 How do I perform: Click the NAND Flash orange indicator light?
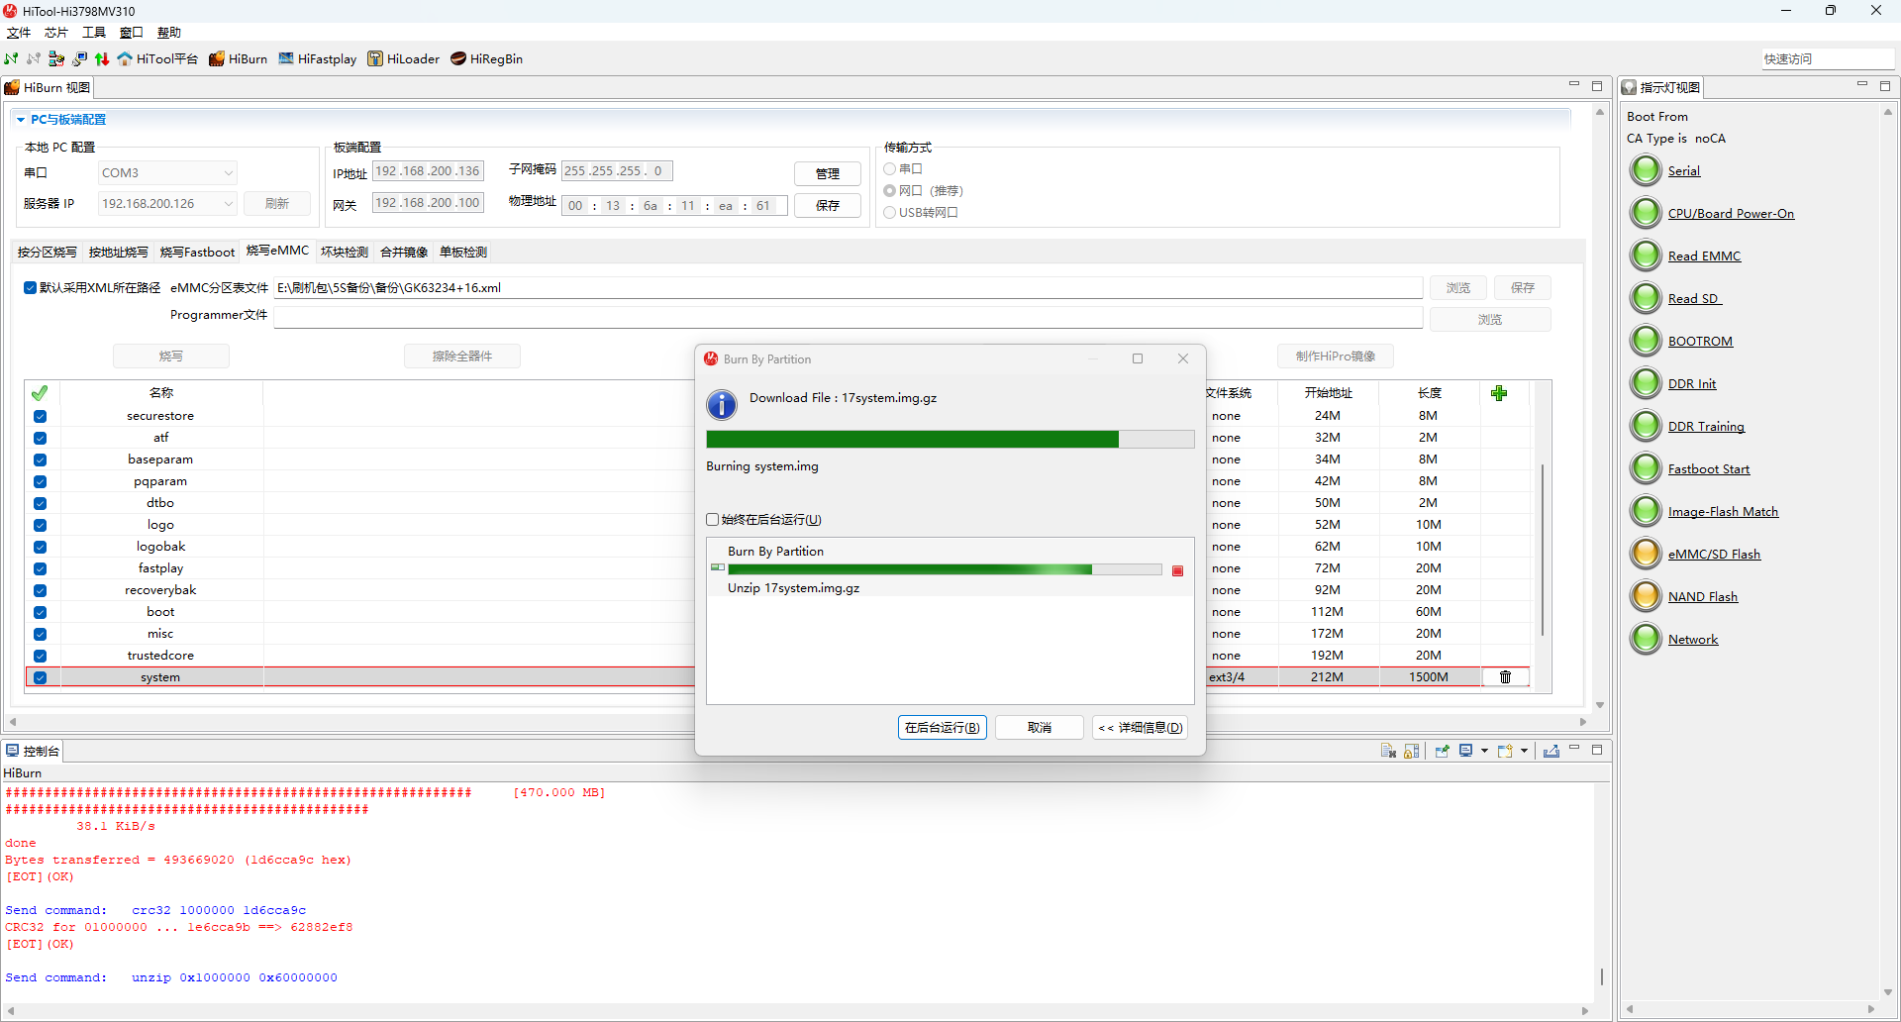1646,596
